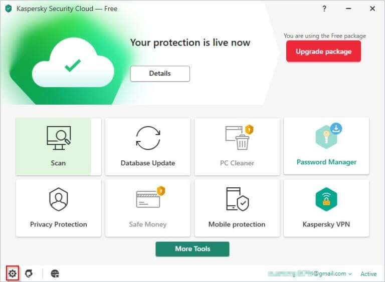This screenshot has height=282, width=385.
Task: Open the Mobile protection tile
Action: tap(237, 208)
